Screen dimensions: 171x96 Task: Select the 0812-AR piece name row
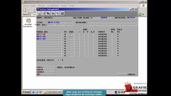49,34
